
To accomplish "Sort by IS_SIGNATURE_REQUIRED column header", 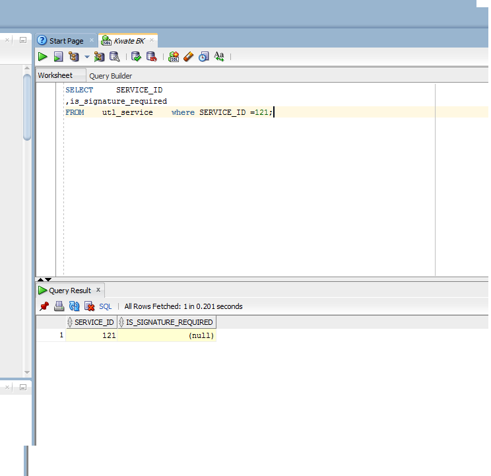I will pyautogui.click(x=166, y=322).
